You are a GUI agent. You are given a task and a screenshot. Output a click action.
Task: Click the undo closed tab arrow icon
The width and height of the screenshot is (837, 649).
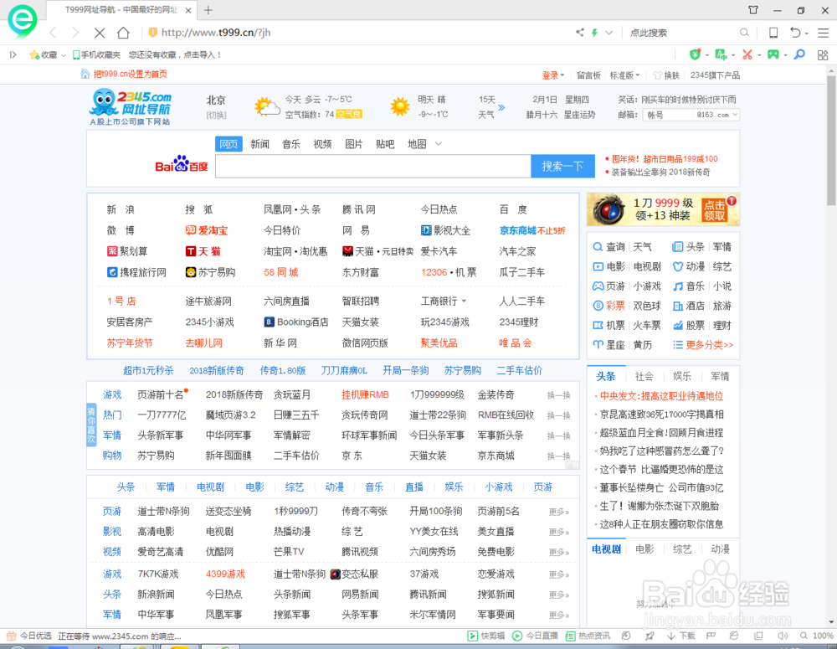coord(795,33)
